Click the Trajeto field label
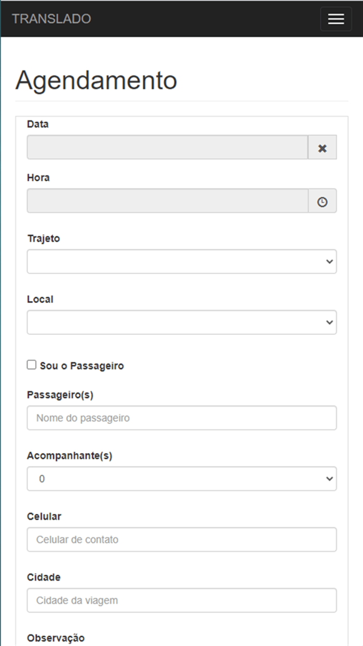Screen dimensions: 363x646 [x=44, y=239]
